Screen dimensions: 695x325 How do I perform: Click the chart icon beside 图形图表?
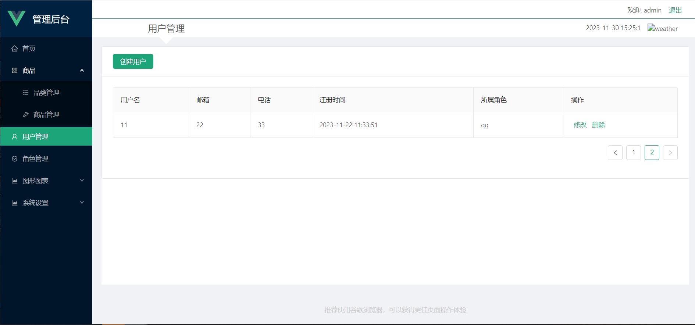[x=15, y=181]
